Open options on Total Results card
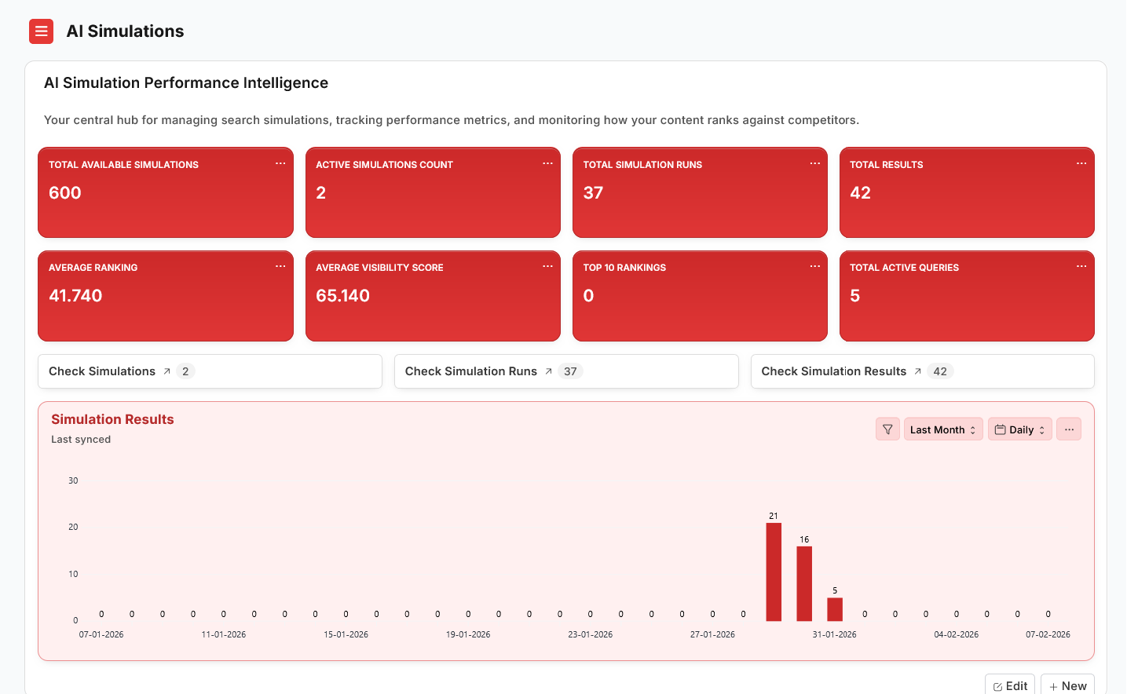Image resolution: width=1127 pixels, height=694 pixels. pyautogui.click(x=1081, y=163)
